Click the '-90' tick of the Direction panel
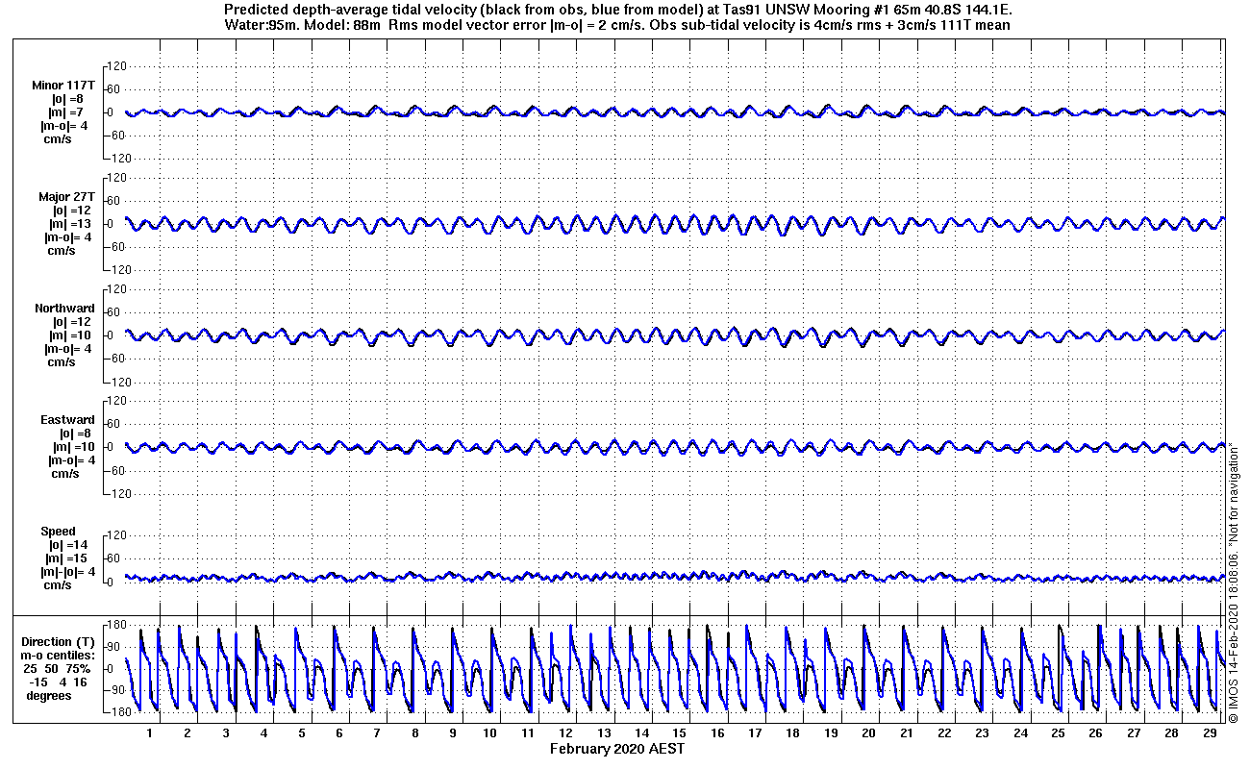 pos(116,690)
